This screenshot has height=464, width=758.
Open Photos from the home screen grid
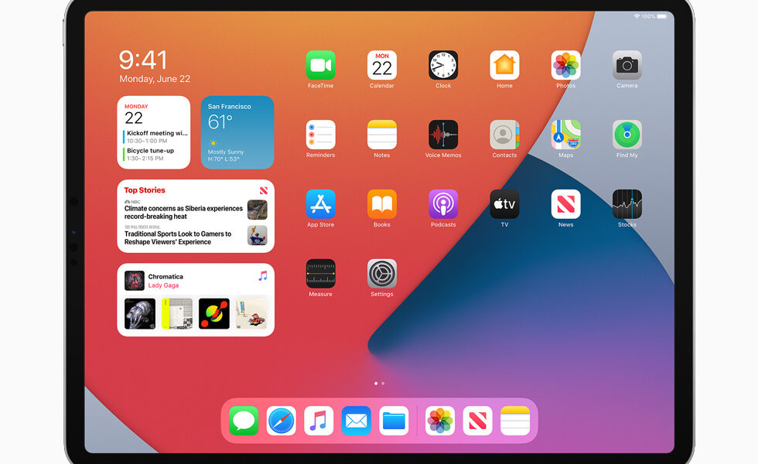coord(565,65)
